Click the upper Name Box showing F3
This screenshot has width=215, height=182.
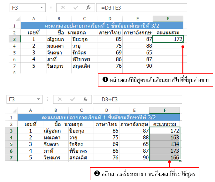[x=22, y=7]
